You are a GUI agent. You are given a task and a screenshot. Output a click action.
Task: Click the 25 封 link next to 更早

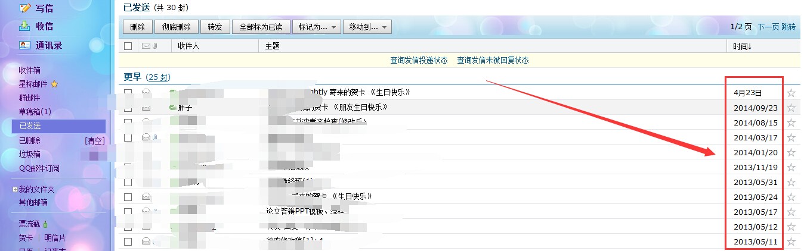[159, 77]
